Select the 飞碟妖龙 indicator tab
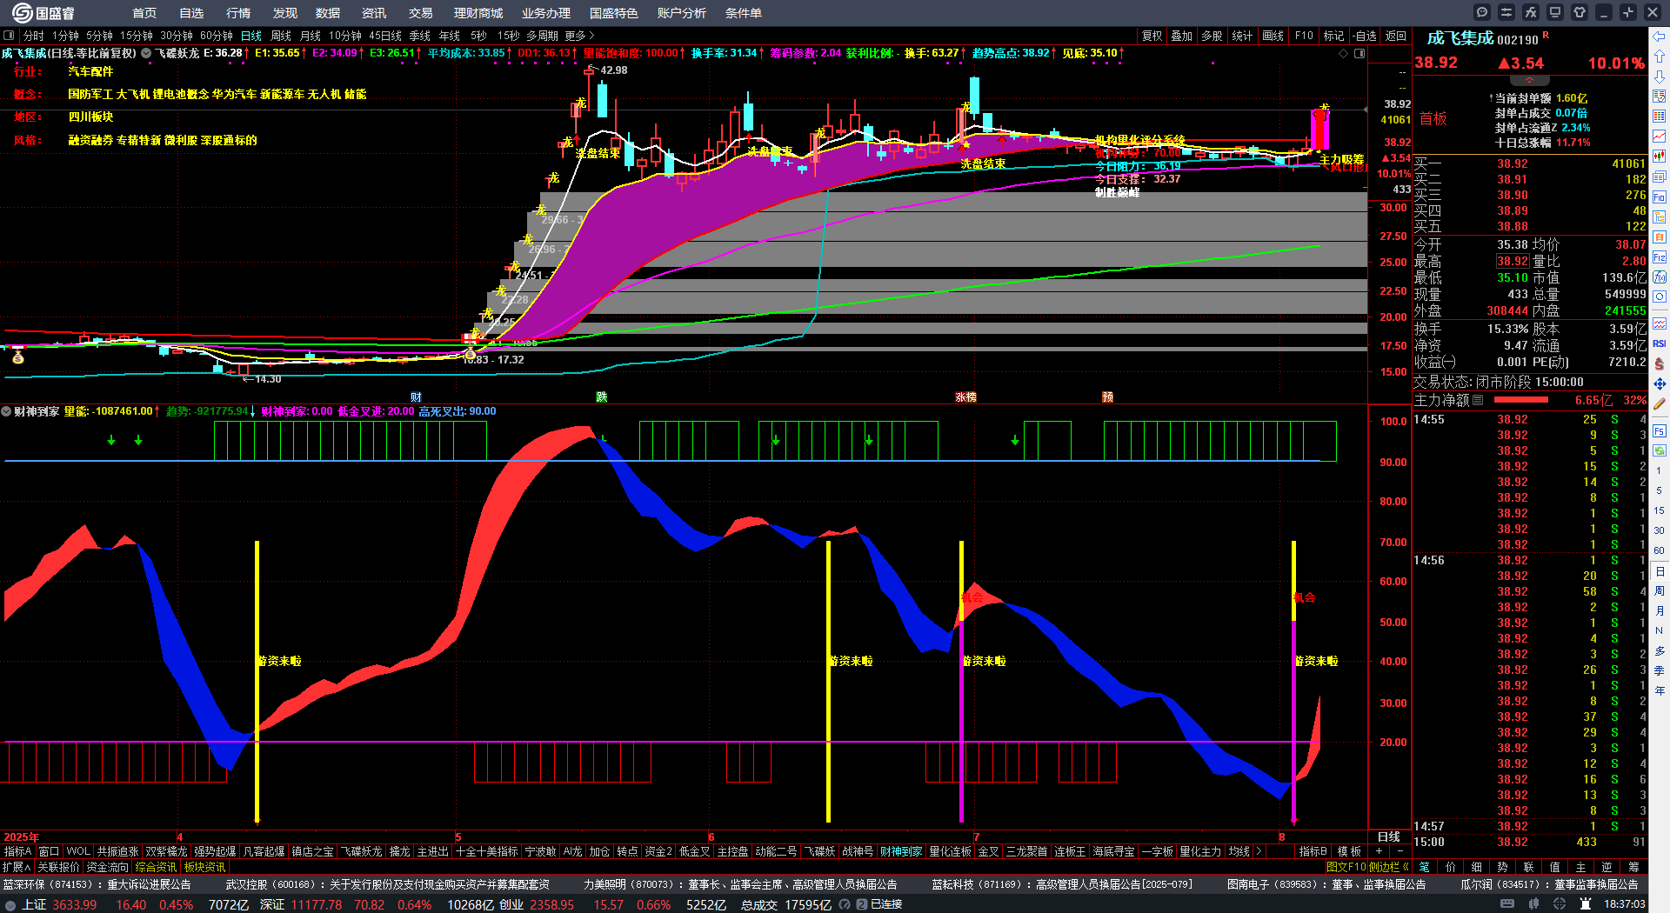The image size is (1670, 913). coord(361,851)
